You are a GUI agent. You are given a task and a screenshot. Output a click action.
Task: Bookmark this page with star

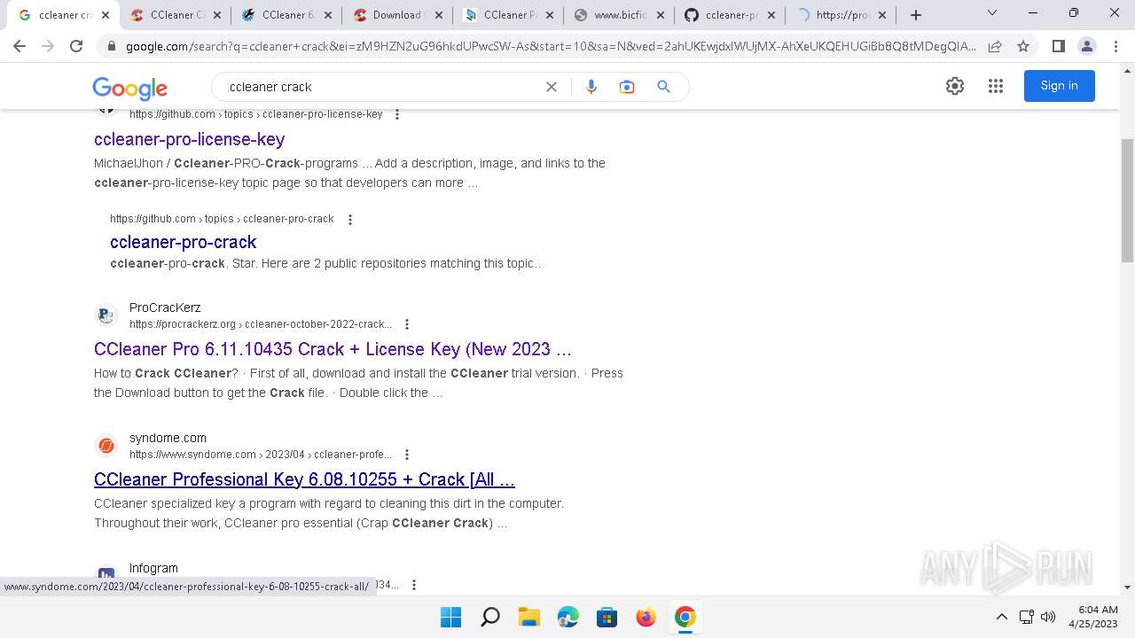click(1023, 46)
